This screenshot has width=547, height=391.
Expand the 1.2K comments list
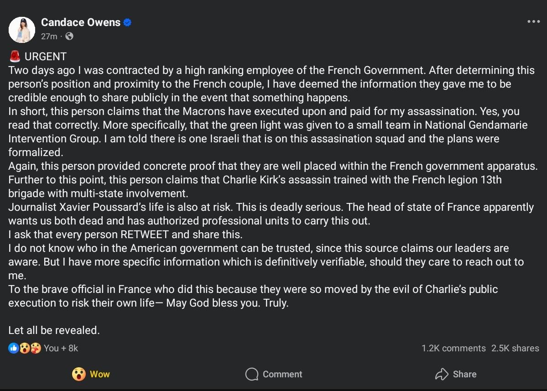tap(453, 348)
